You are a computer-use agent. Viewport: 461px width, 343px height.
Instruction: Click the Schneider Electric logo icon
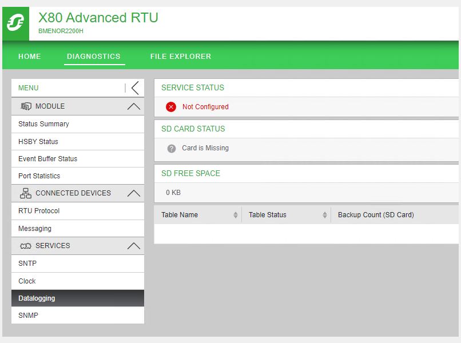click(x=15, y=23)
